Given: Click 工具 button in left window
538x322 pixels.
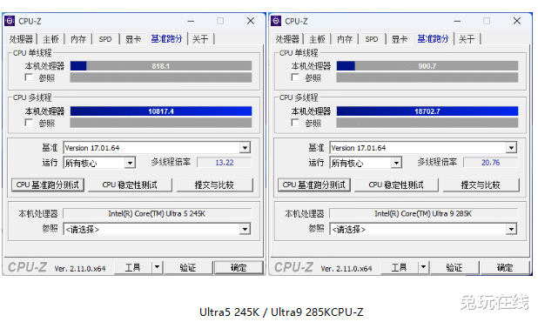Looking at the screenshot, I should coord(133,267).
